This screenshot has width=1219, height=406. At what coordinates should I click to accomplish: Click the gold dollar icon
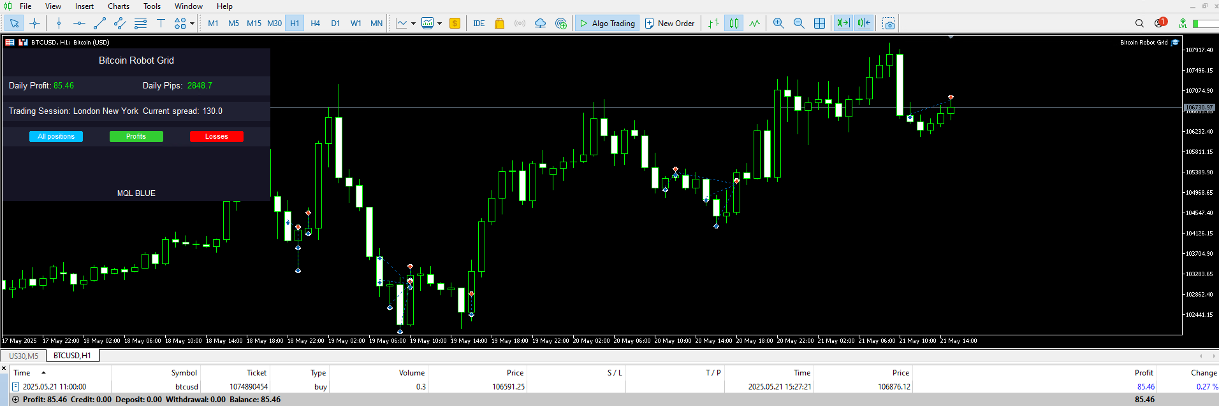click(x=455, y=24)
